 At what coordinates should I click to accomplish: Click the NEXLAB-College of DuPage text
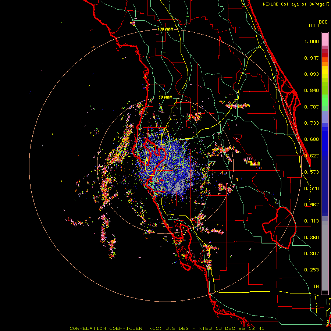tap(294, 4)
